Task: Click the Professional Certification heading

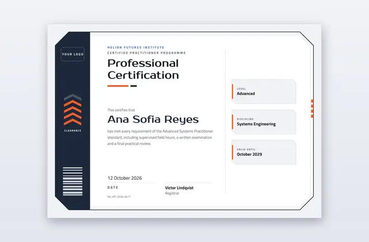Action: pos(143,69)
